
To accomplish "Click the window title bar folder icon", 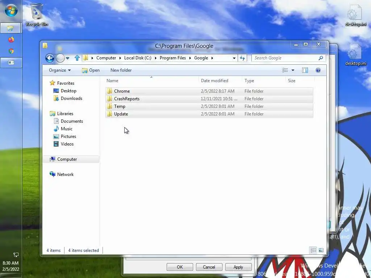I will [45, 45].
